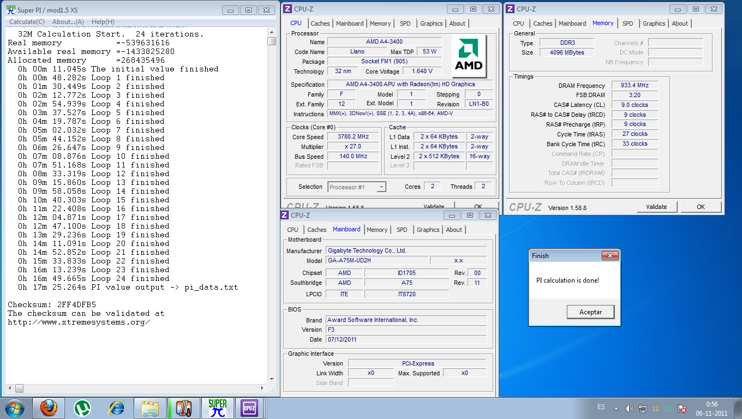Click CAS# Latency 9.0 clocks value

[635, 105]
